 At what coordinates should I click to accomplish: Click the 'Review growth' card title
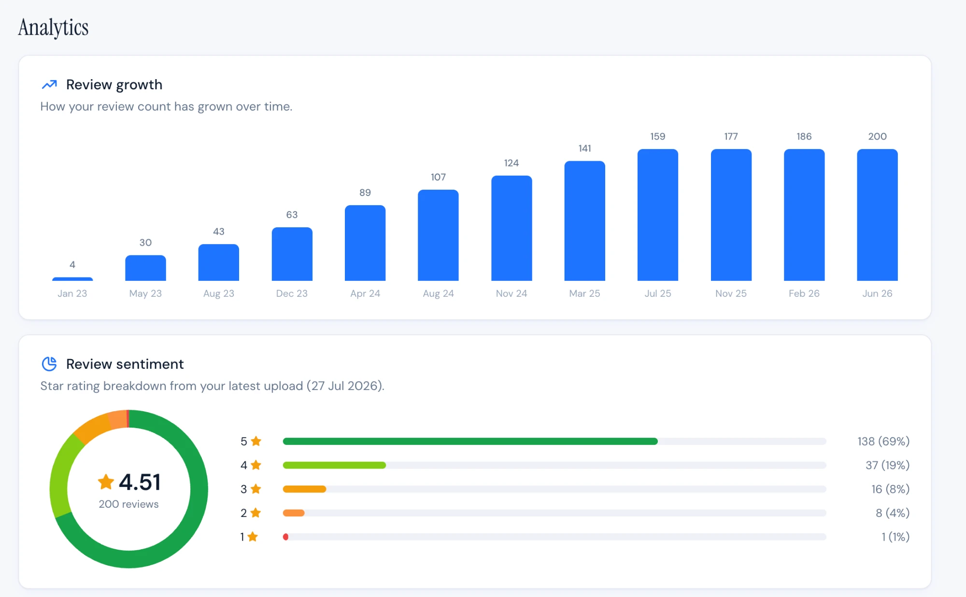(x=114, y=84)
